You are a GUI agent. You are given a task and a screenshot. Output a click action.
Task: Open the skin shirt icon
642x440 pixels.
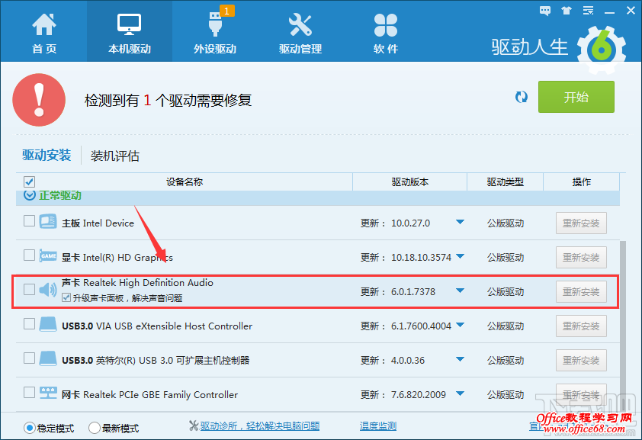click(x=567, y=11)
